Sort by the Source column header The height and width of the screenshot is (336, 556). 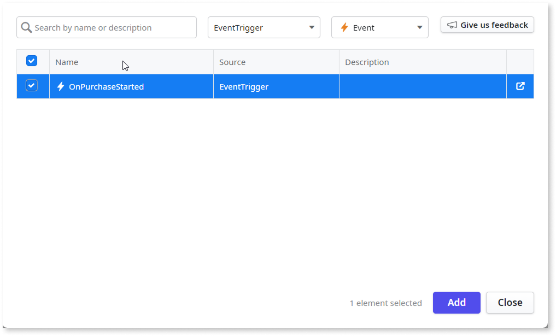pyautogui.click(x=232, y=62)
